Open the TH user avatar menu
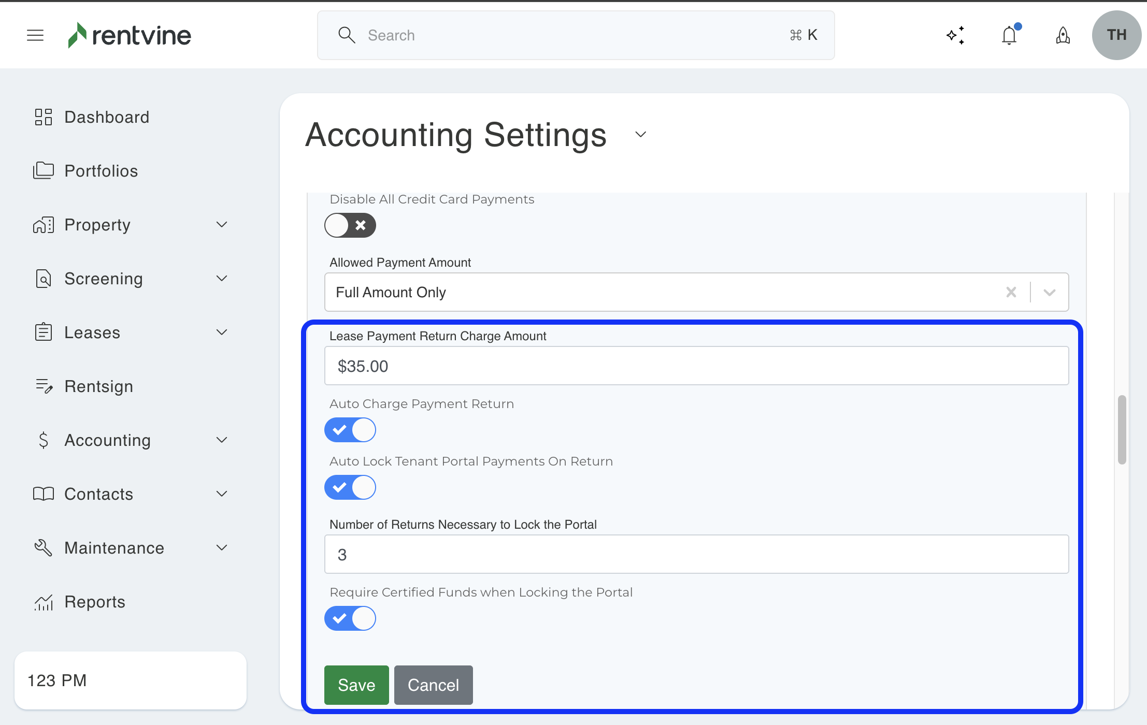The height and width of the screenshot is (725, 1147). point(1116,35)
